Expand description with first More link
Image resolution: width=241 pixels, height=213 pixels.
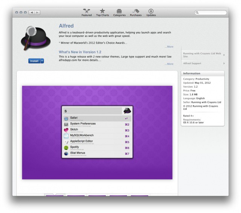click(169, 47)
